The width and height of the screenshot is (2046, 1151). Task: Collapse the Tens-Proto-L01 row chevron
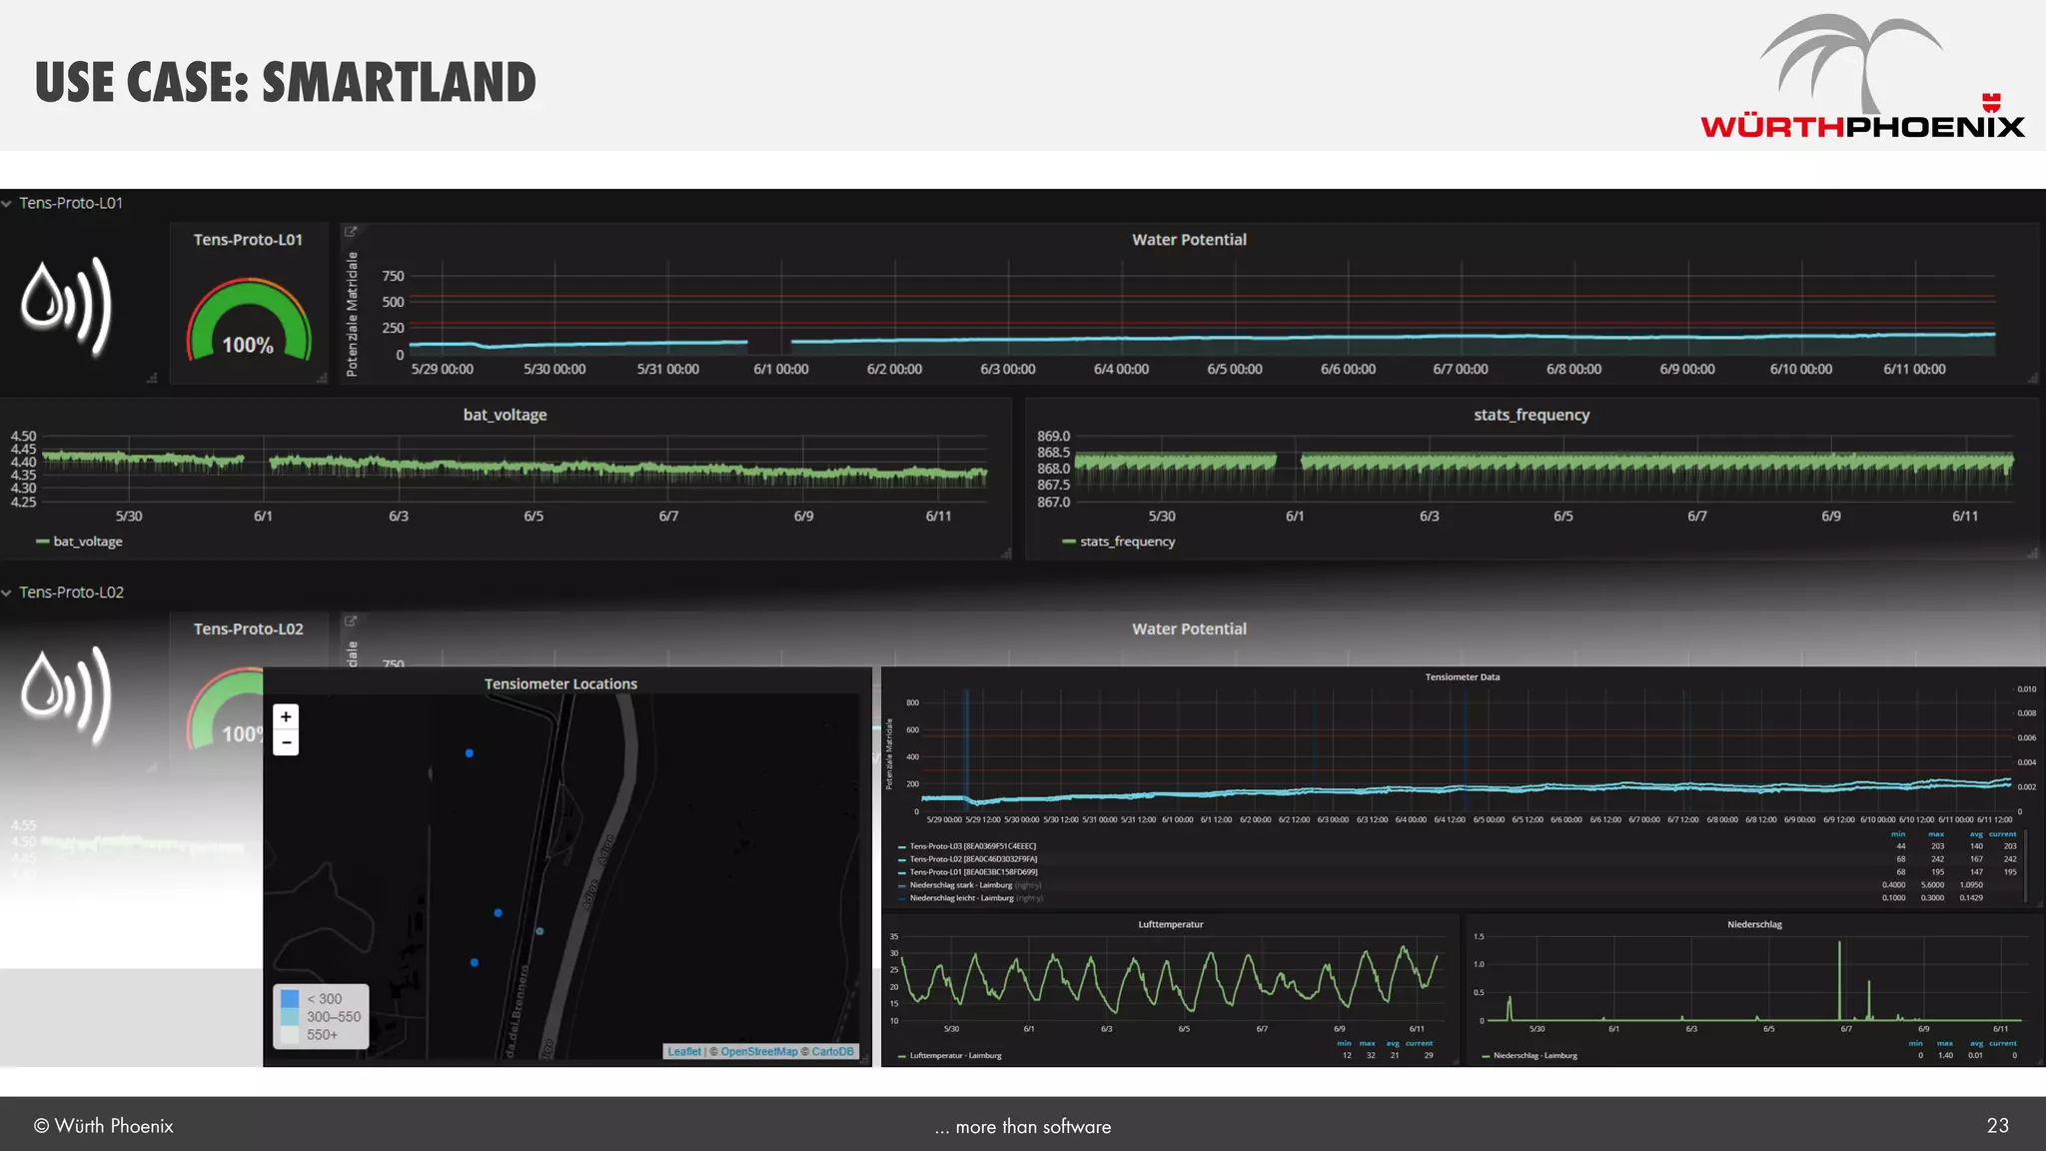pos(7,203)
